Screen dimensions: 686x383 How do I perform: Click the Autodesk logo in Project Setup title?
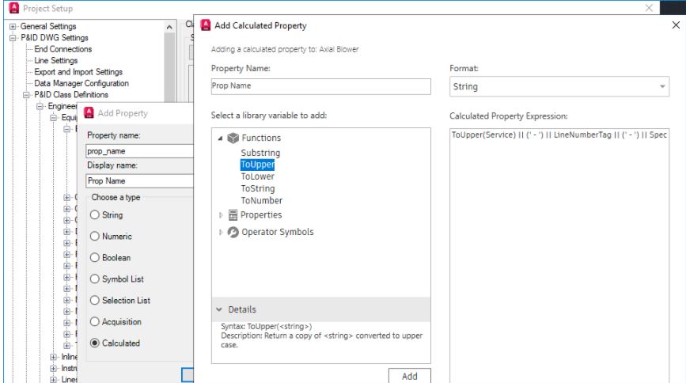(14, 8)
